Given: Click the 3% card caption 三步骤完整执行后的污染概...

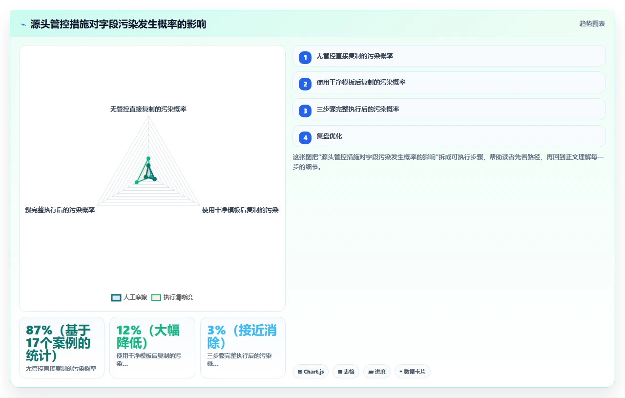Looking at the screenshot, I should 239,360.
